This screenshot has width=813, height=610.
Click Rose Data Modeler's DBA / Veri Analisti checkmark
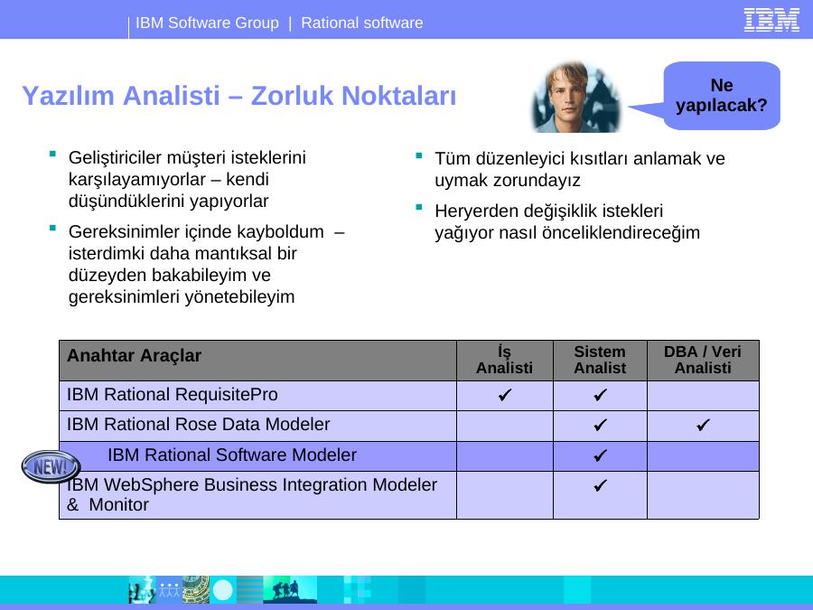point(703,426)
